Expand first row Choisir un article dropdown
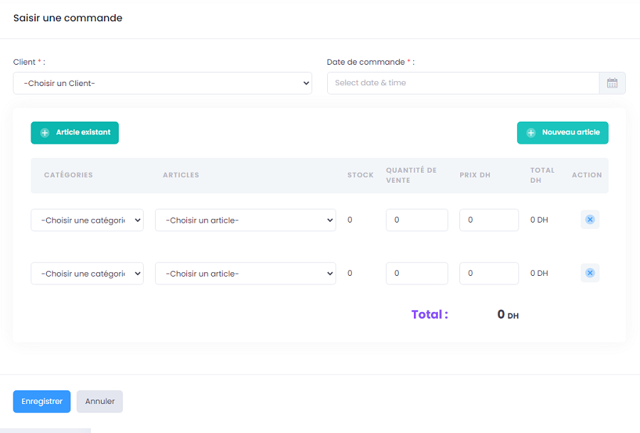 tap(245, 220)
